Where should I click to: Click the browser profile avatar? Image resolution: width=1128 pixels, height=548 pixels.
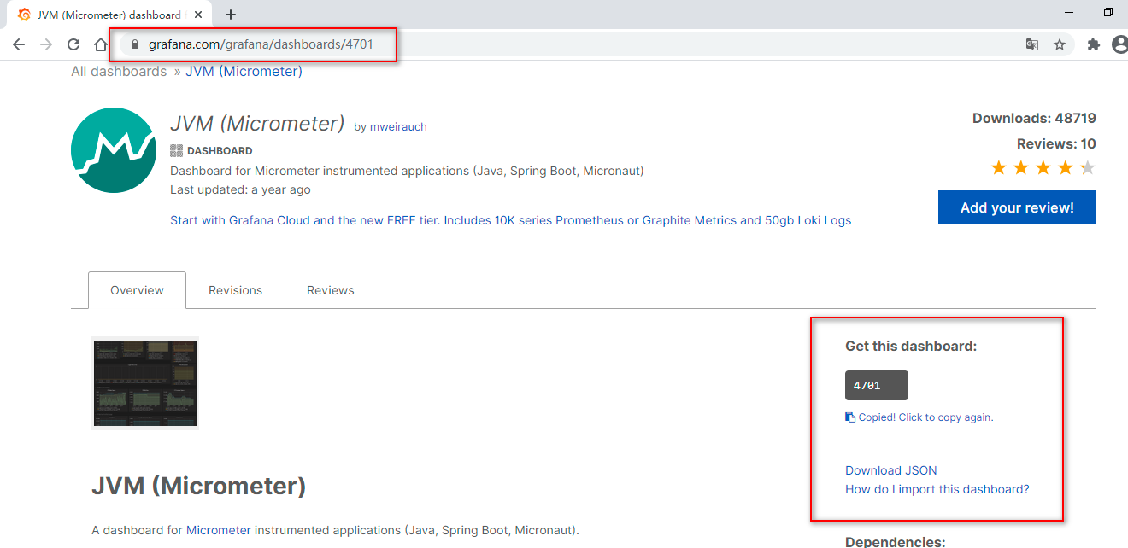point(1120,44)
